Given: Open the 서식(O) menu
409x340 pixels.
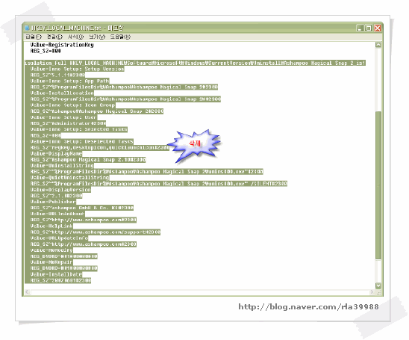Looking at the screenshot, I should [x=76, y=37].
